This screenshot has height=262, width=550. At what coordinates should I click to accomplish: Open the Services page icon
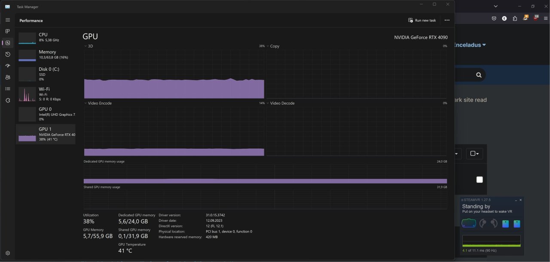point(8,100)
